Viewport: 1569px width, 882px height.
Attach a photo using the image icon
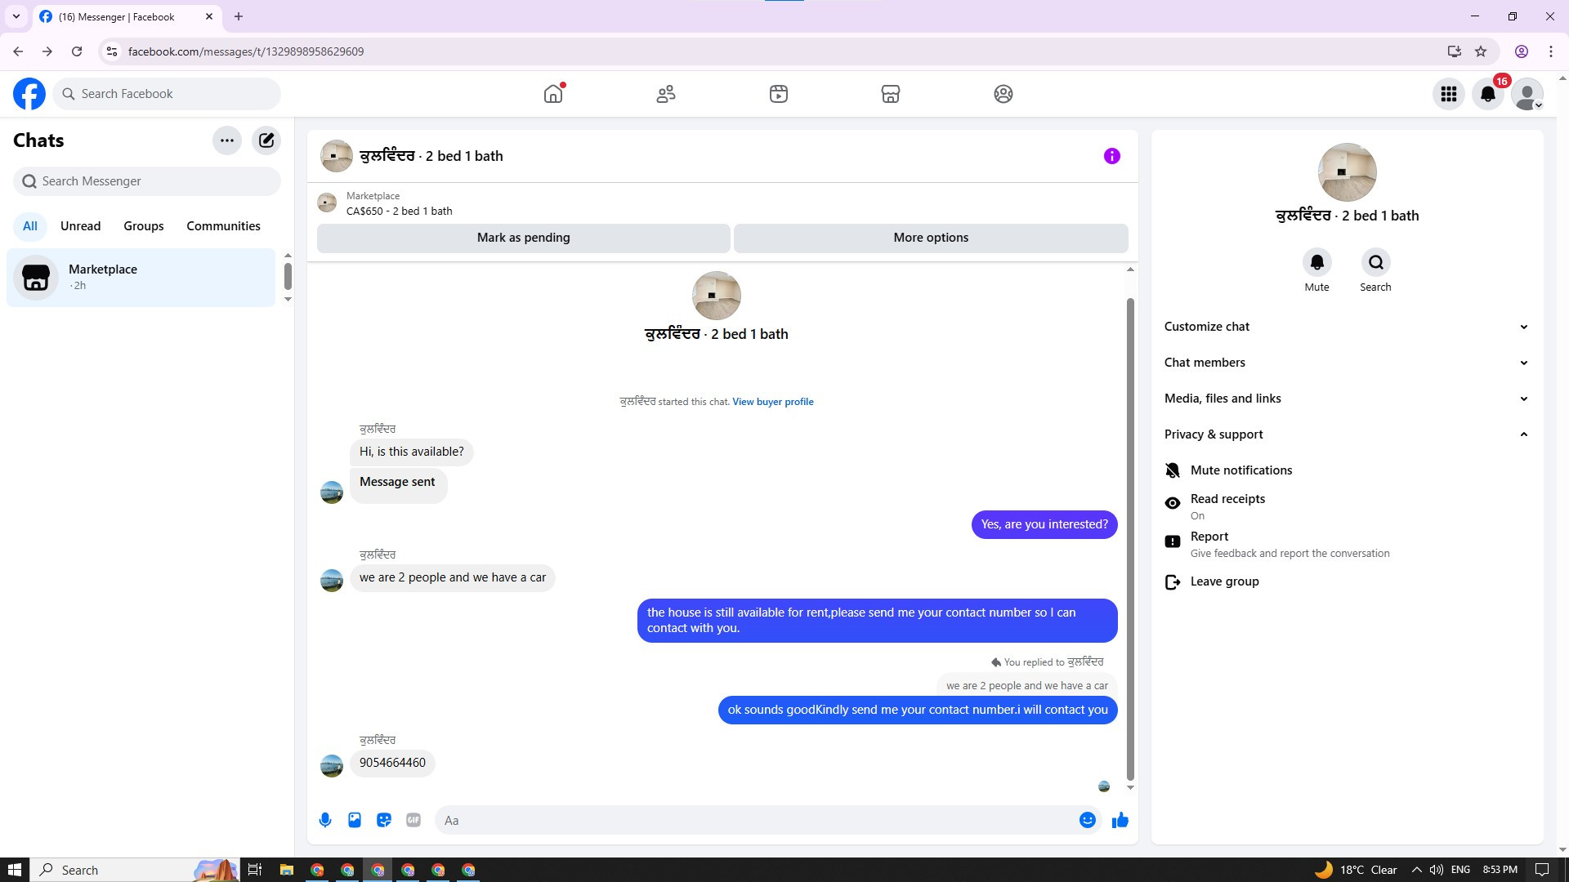pyautogui.click(x=355, y=820)
